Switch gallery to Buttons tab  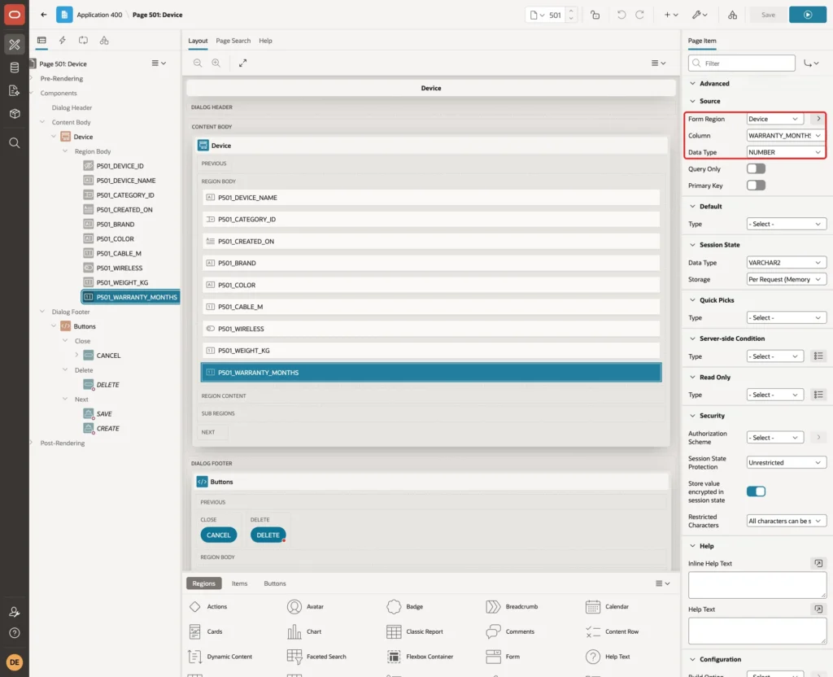[275, 583]
